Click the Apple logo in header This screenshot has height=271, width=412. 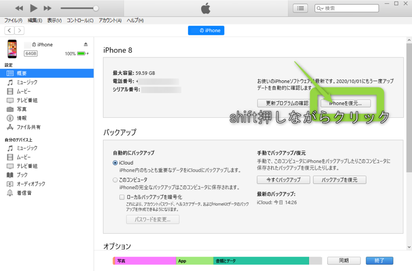tap(206, 8)
